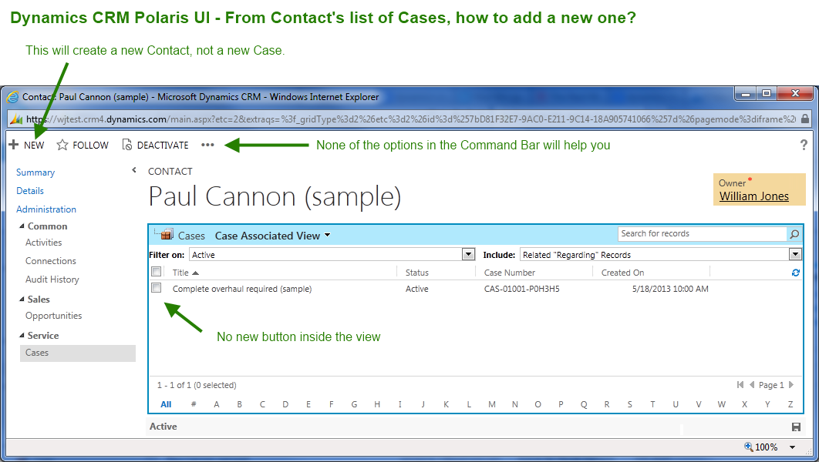Open the William Jones owner link
Screen dimensions: 819x462
coord(753,196)
